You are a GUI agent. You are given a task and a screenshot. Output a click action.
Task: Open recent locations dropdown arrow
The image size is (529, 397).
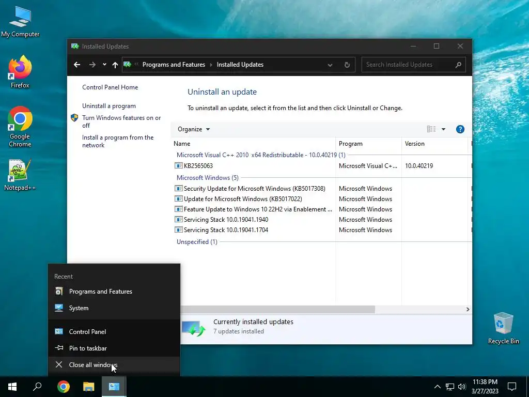tap(104, 65)
